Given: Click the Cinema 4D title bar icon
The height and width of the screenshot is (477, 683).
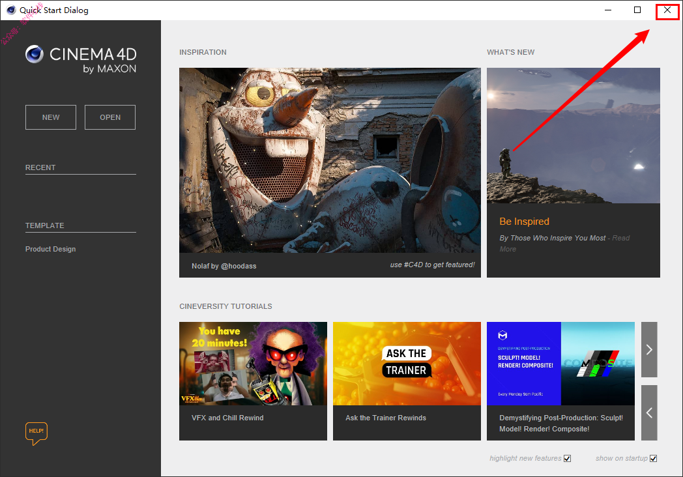Looking at the screenshot, I should pyautogui.click(x=11, y=10).
